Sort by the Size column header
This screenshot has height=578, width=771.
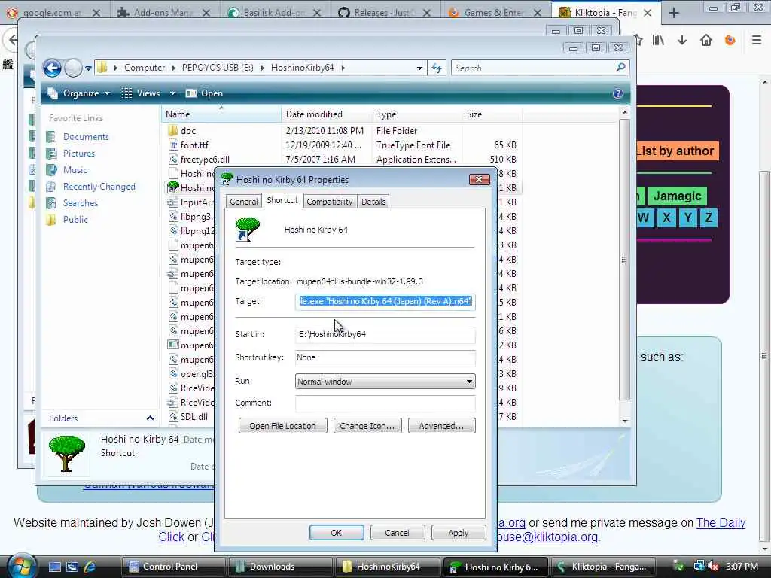(492, 114)
